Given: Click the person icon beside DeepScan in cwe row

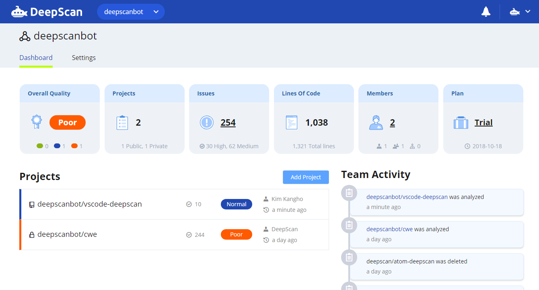Looking at the screenshot, I should tap(266, 229).
